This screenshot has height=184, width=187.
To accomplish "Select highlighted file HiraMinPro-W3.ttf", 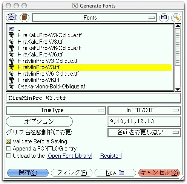I will coord(90,67).
